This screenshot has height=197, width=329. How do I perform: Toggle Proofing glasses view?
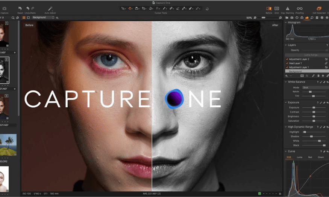pos(300,8)
